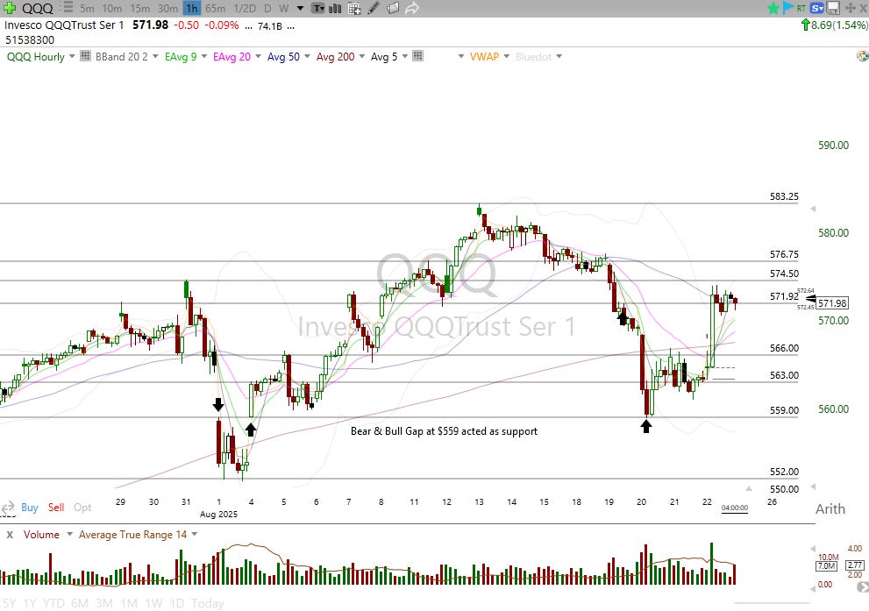Click the green star favorite icon
The width and height of the screenshot is (869, 611).
773,8
